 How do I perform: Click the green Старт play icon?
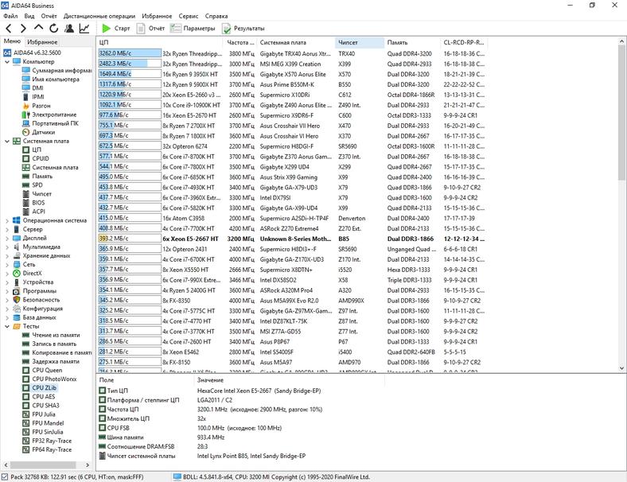107,29
